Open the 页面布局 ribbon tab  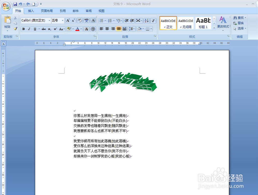click(x=47, y=11)
